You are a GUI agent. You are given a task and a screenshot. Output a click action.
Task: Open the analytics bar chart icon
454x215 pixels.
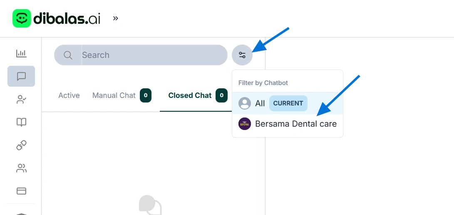[x=21, y=53]
